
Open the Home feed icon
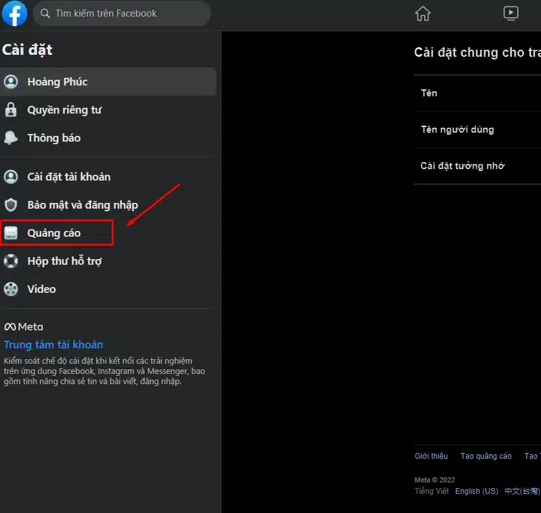coord(423,13)
